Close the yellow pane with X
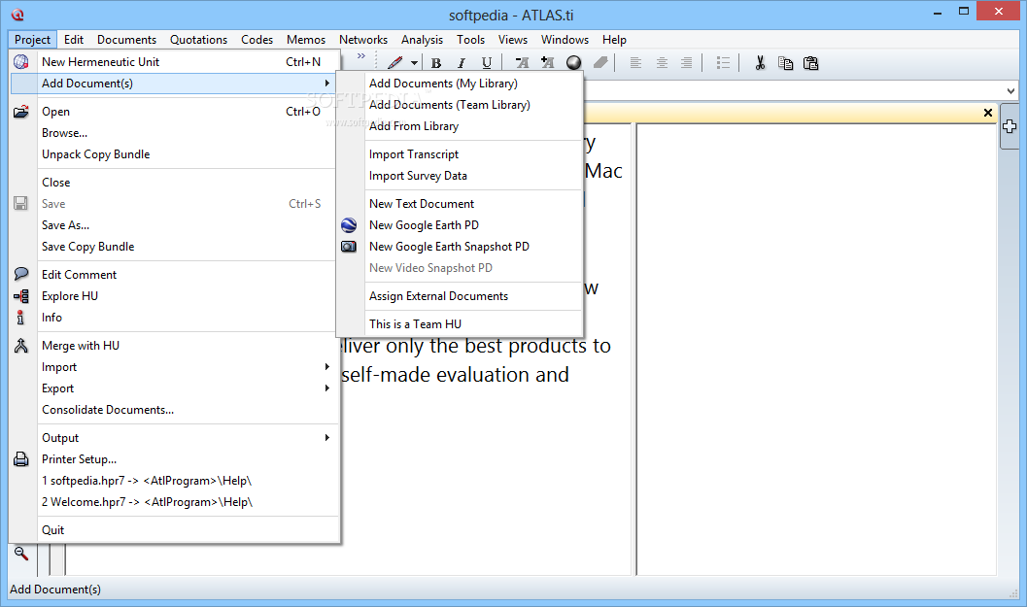 [988, 113]
